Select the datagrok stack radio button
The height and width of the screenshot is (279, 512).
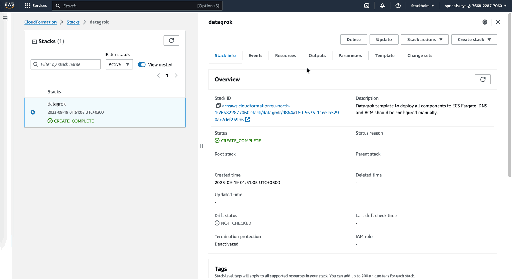coord(33,112)
